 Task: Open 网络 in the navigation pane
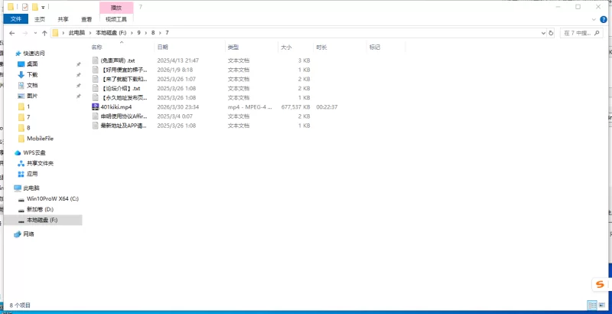(28, 234)
